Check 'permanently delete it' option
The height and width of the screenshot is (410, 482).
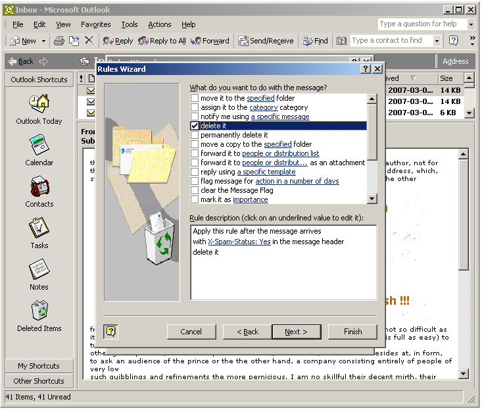pos(194,135)
